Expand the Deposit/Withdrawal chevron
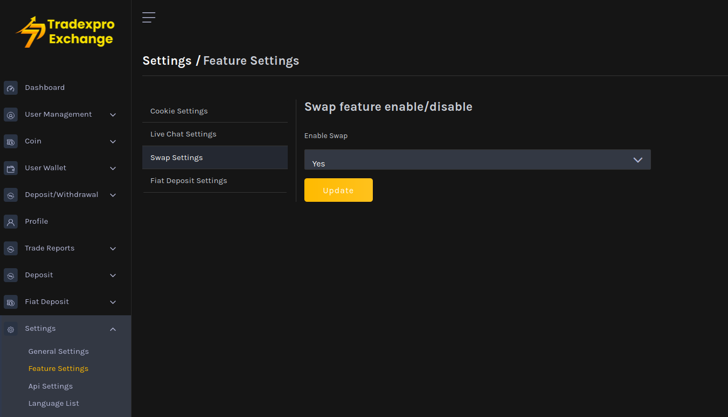This screenshot has height=417, width=728. coord(113,195)
